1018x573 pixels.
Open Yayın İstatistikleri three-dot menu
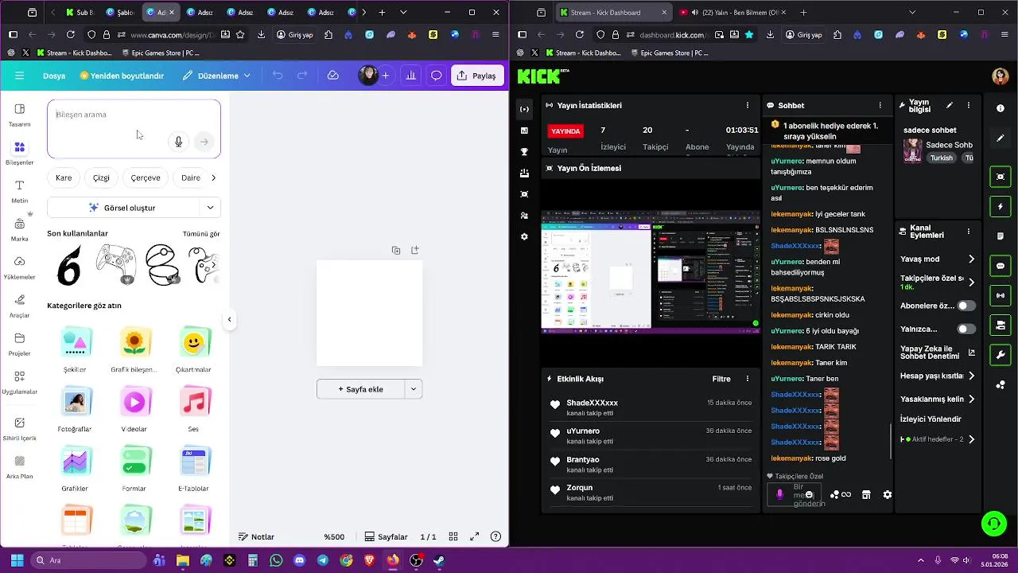747,105
